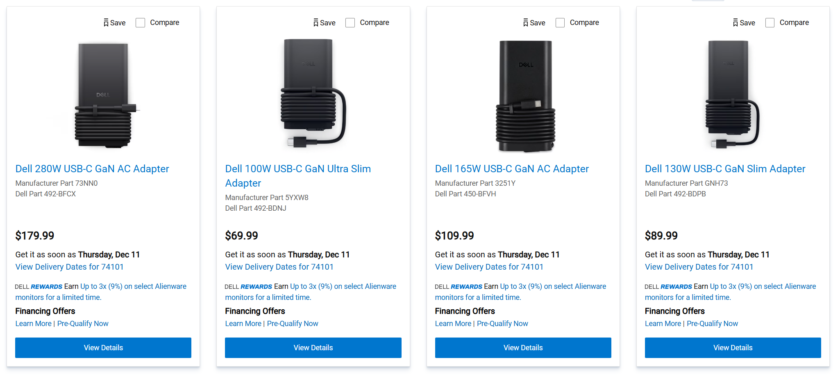
Task: View delivery dates for 280W adapter
Action: click(69, 267)
